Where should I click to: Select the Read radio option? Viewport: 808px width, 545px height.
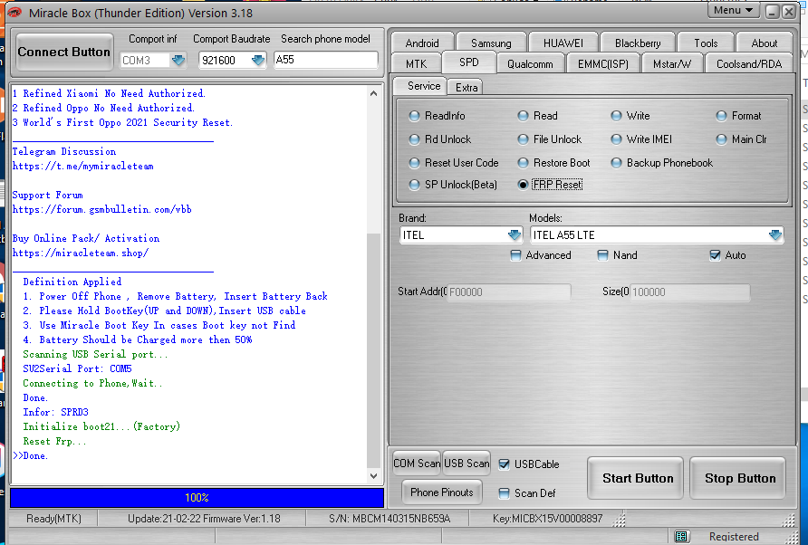pos(523,116)
